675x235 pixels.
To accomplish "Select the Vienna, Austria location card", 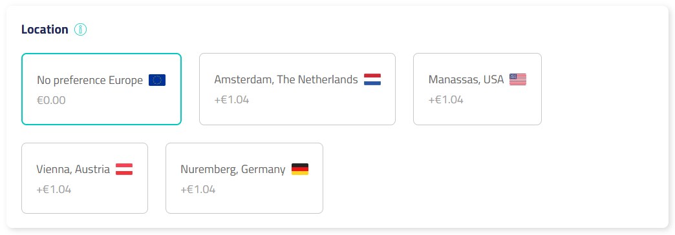I will (85, 178).
